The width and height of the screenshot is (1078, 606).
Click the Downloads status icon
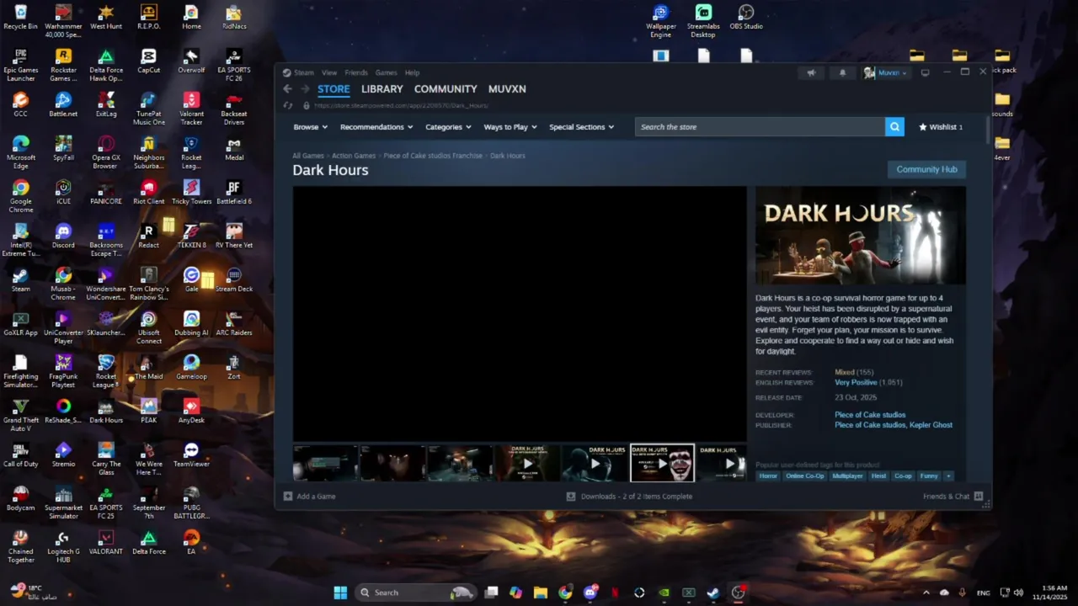pyautogui.click(x=570, y=497)
